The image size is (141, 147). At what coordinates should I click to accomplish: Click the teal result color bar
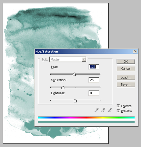(x=86, y=122)
